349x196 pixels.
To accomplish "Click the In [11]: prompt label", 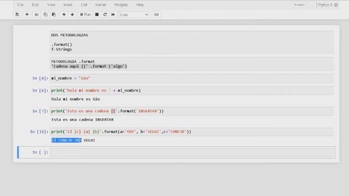I will click(39, 132).
